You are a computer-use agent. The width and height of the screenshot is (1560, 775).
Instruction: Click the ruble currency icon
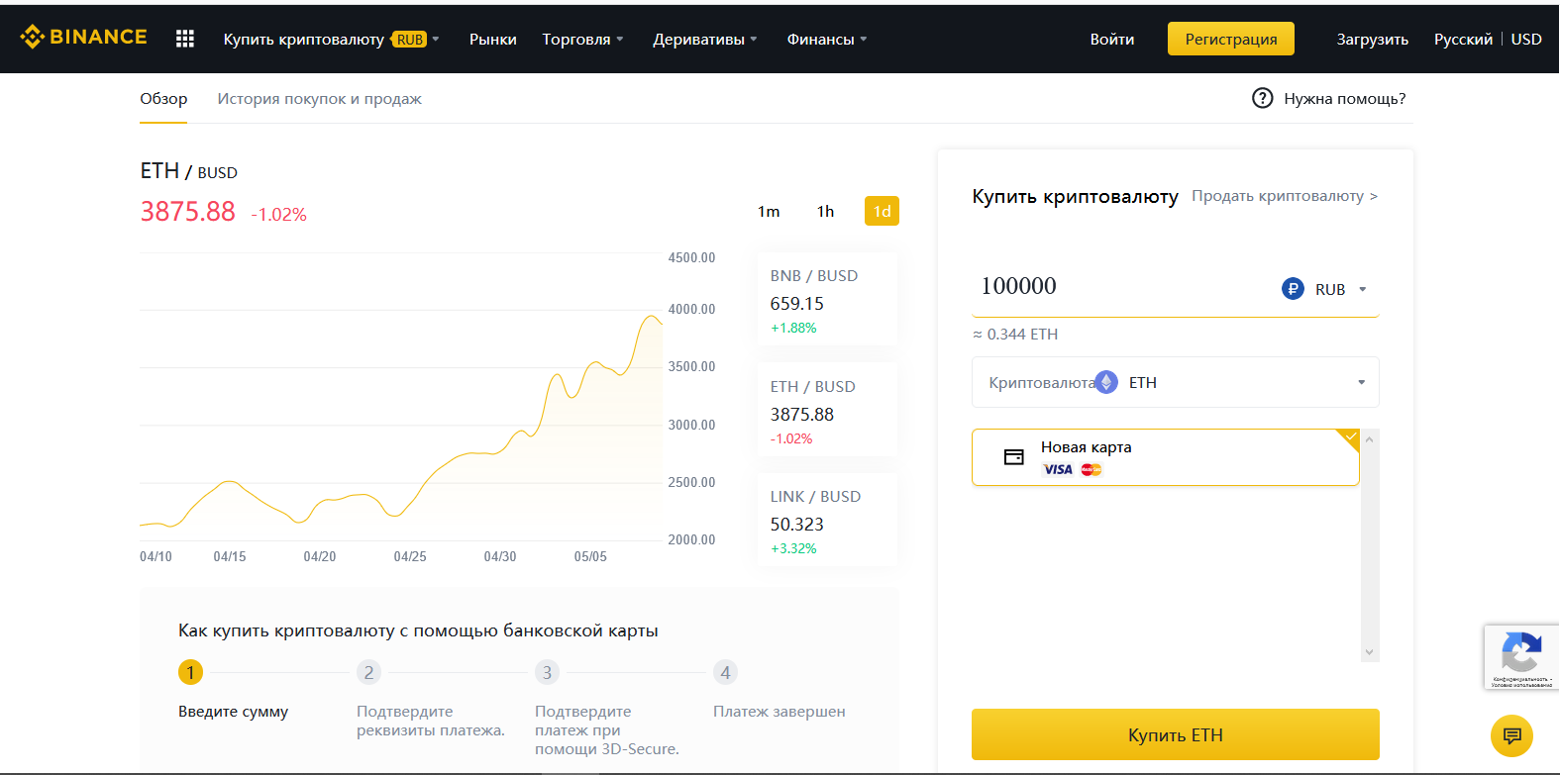(1293, 289)
